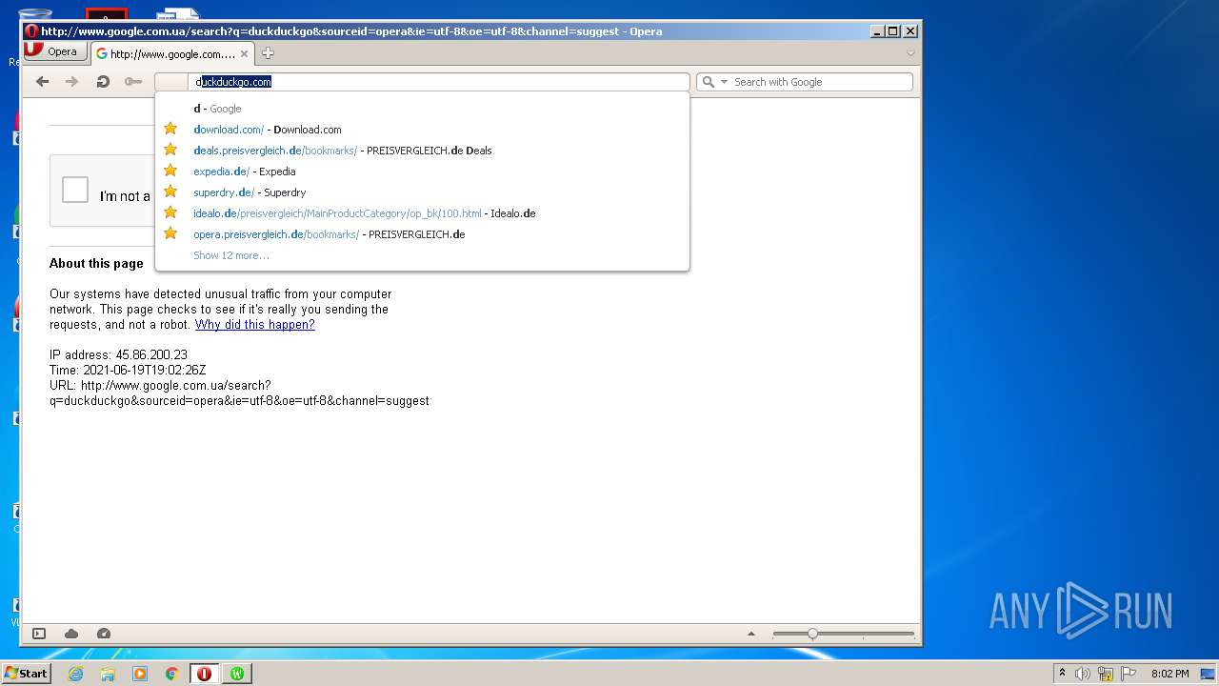The height and width of the screenshot is (686, 1219).
Task: Click the bookmark star next to superdry.de
Action: tap(170, 192)
